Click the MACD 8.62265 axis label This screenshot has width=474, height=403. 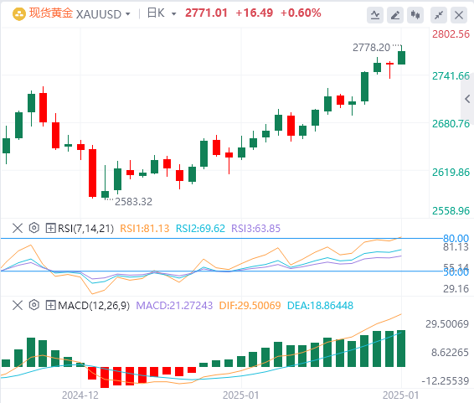tap(450, 353)
